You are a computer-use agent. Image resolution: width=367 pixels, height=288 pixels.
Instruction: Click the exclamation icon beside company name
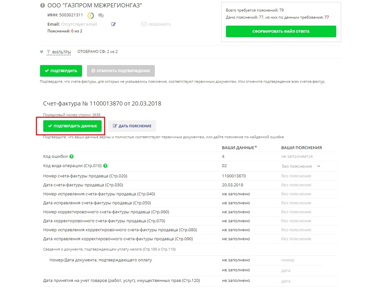click(43, 5)
